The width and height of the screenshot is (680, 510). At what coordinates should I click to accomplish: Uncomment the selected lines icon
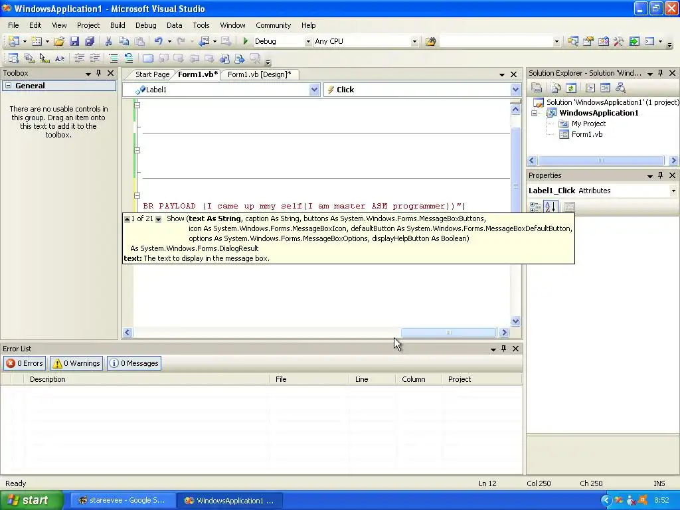point(129,58)
